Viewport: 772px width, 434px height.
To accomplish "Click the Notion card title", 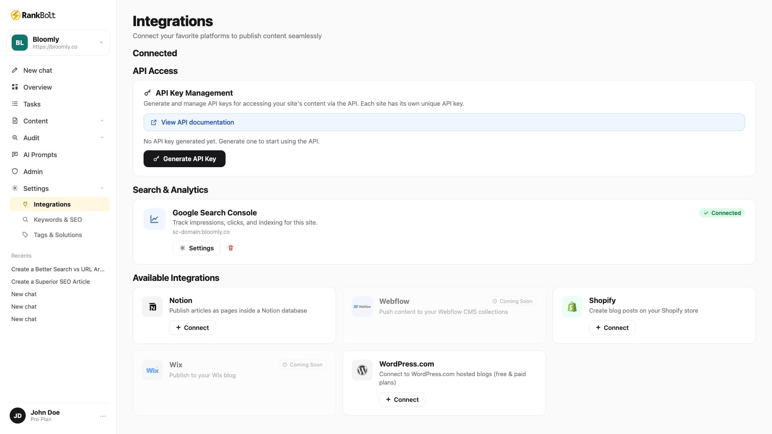I will tap(181, 301).
